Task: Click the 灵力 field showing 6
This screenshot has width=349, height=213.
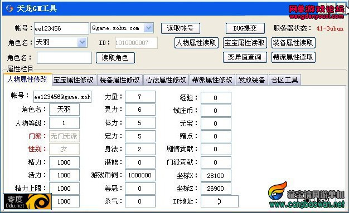Action: pos(140,110)
